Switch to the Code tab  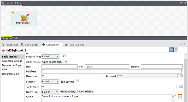[15, 38]
